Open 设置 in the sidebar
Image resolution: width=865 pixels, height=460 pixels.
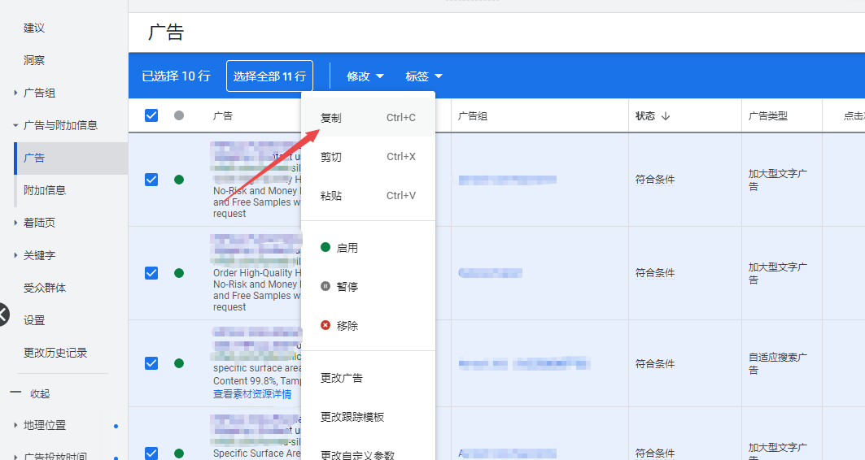click(34, 321)
